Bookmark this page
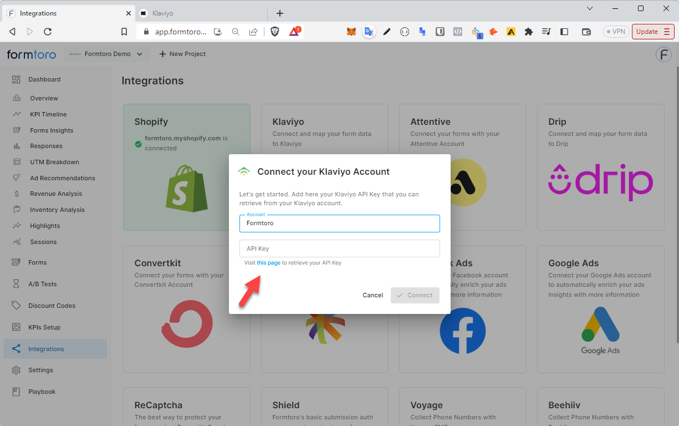This screenshot has height=426, width=679. pos(124,32)
